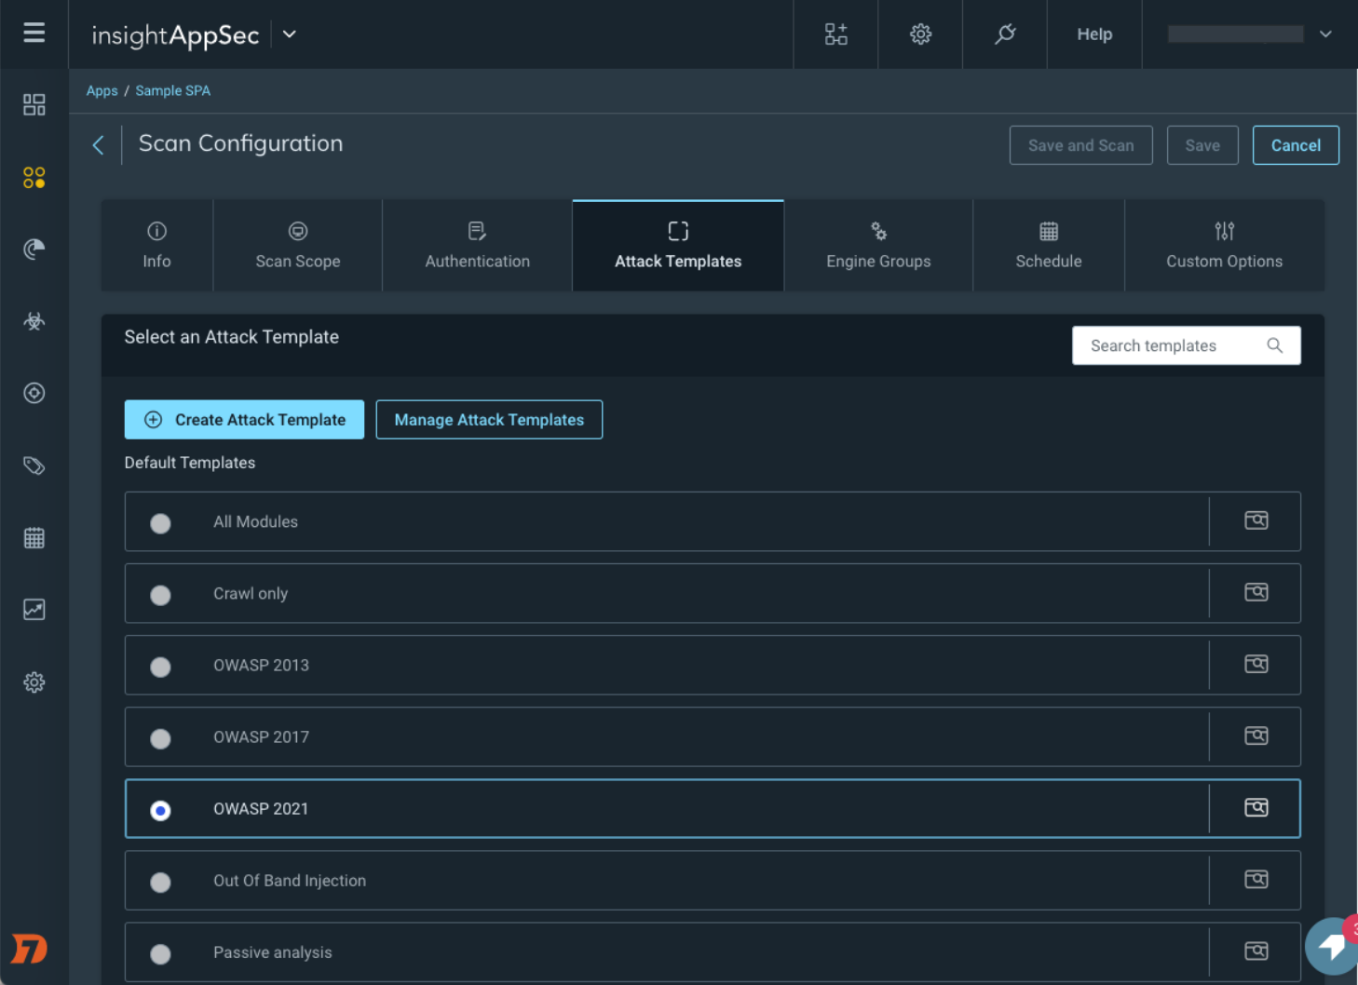Select the OWASP 2017 radio button

point(160,738)
